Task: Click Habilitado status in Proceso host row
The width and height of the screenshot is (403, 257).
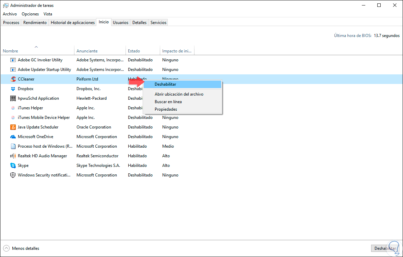Action: 138,146
